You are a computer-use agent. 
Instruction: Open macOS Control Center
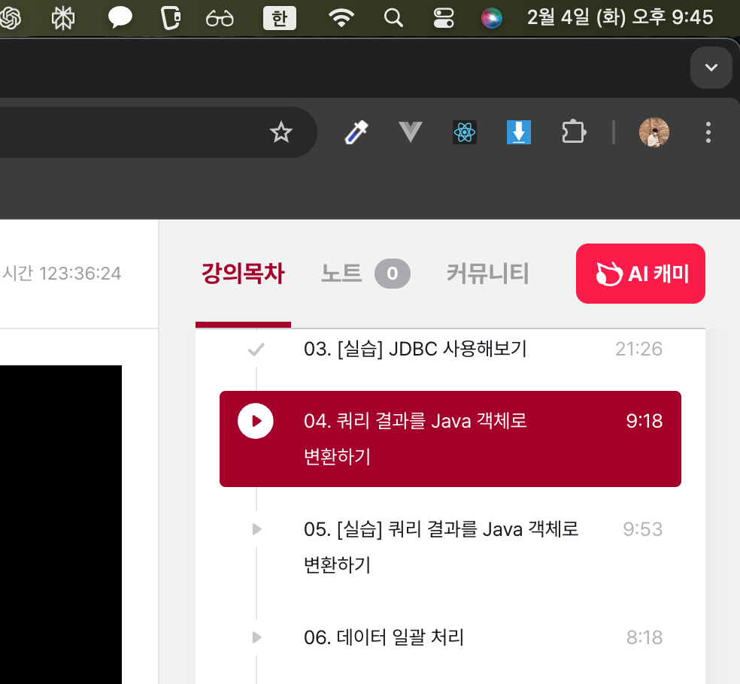click(444, 18)
